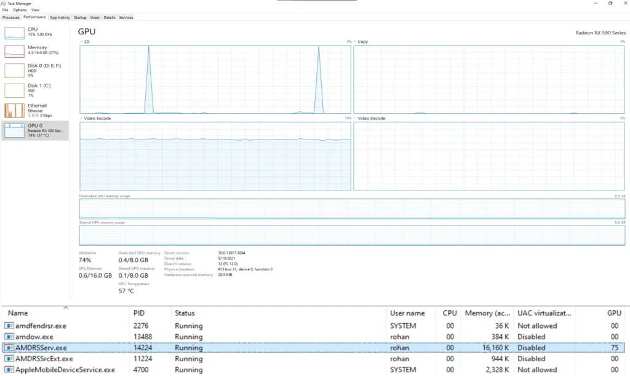Click the amdfendrsr.exe process icon

9,326
